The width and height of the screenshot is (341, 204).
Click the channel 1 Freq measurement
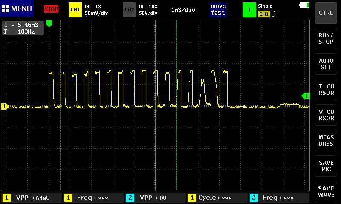point(93,198)
